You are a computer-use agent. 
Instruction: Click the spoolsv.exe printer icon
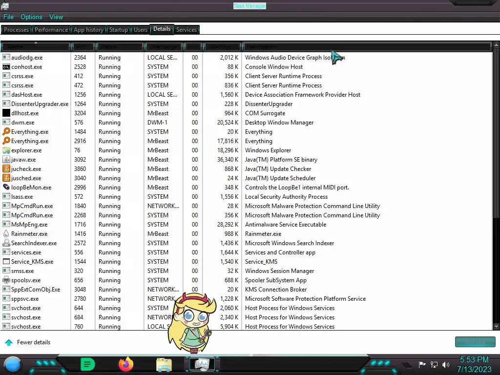click(x=6, y=280)
